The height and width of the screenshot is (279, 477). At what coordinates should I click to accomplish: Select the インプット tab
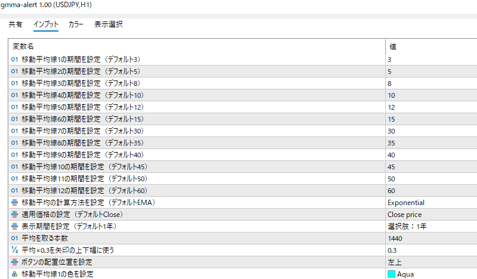click(46, 24)
